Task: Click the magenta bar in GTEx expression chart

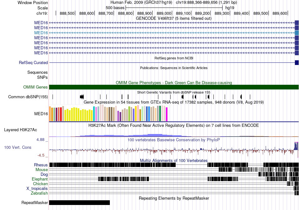Action: (x=167, y=114)
